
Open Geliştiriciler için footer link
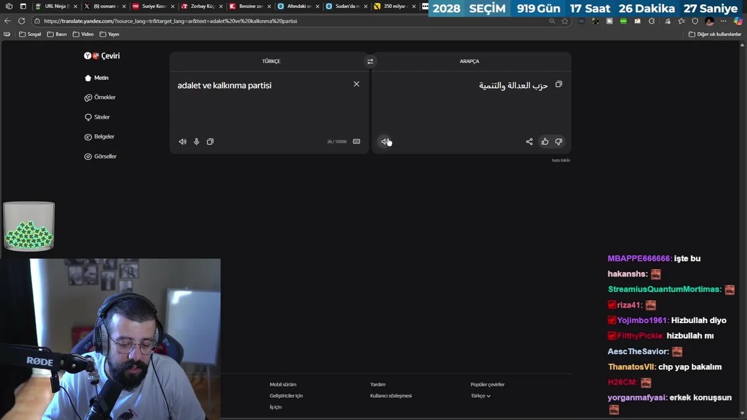pos(286,396)
